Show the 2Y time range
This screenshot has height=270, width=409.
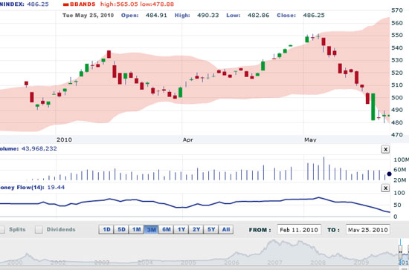pyautogui.click(x=196, y=229)
